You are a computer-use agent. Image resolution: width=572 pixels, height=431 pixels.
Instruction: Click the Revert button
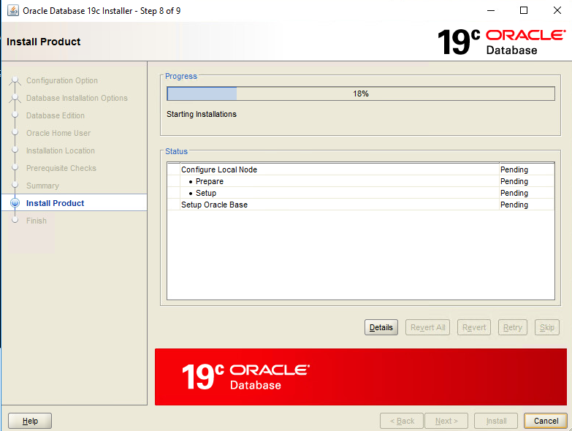474,327
